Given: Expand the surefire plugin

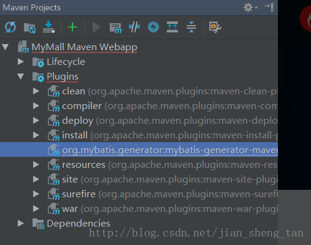Looking at the screenshot, I should click(36, 194).
